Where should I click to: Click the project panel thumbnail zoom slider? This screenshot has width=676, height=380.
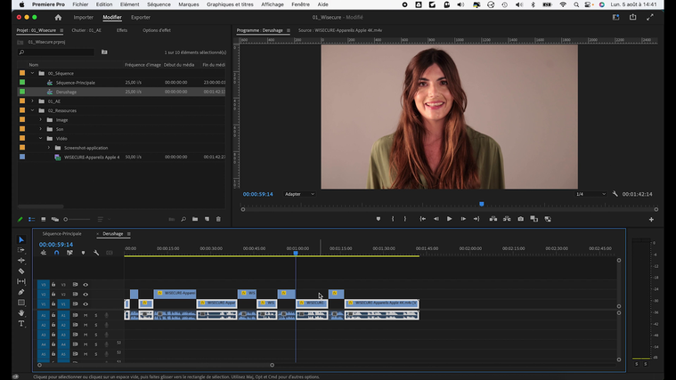pyautogui.click(x=66, y=219)
